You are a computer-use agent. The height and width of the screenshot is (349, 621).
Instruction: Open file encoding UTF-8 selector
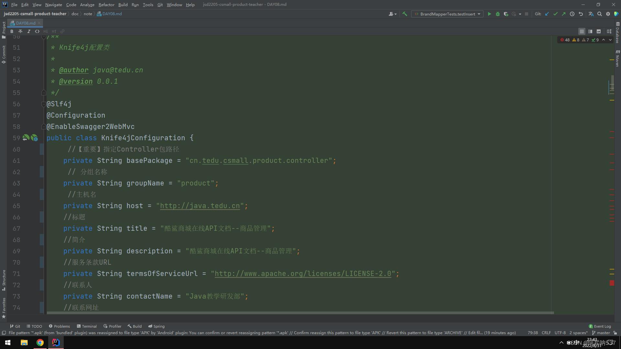(560, 333)
